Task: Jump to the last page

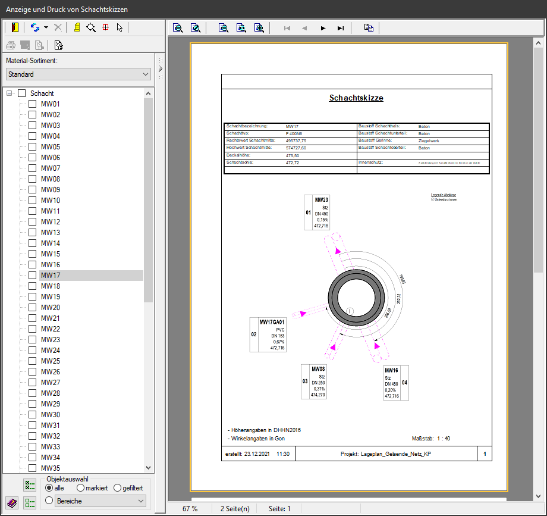Action: tap(340, 28)
